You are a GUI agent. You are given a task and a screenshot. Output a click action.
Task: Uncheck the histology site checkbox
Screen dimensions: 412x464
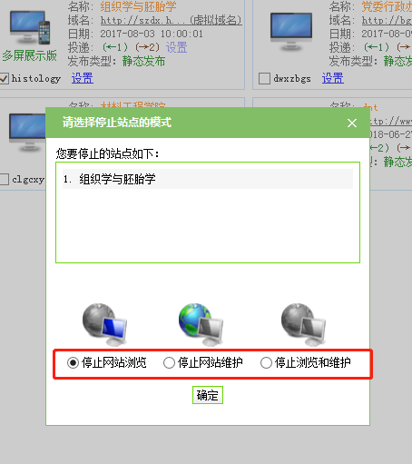(x=4, y=78)
